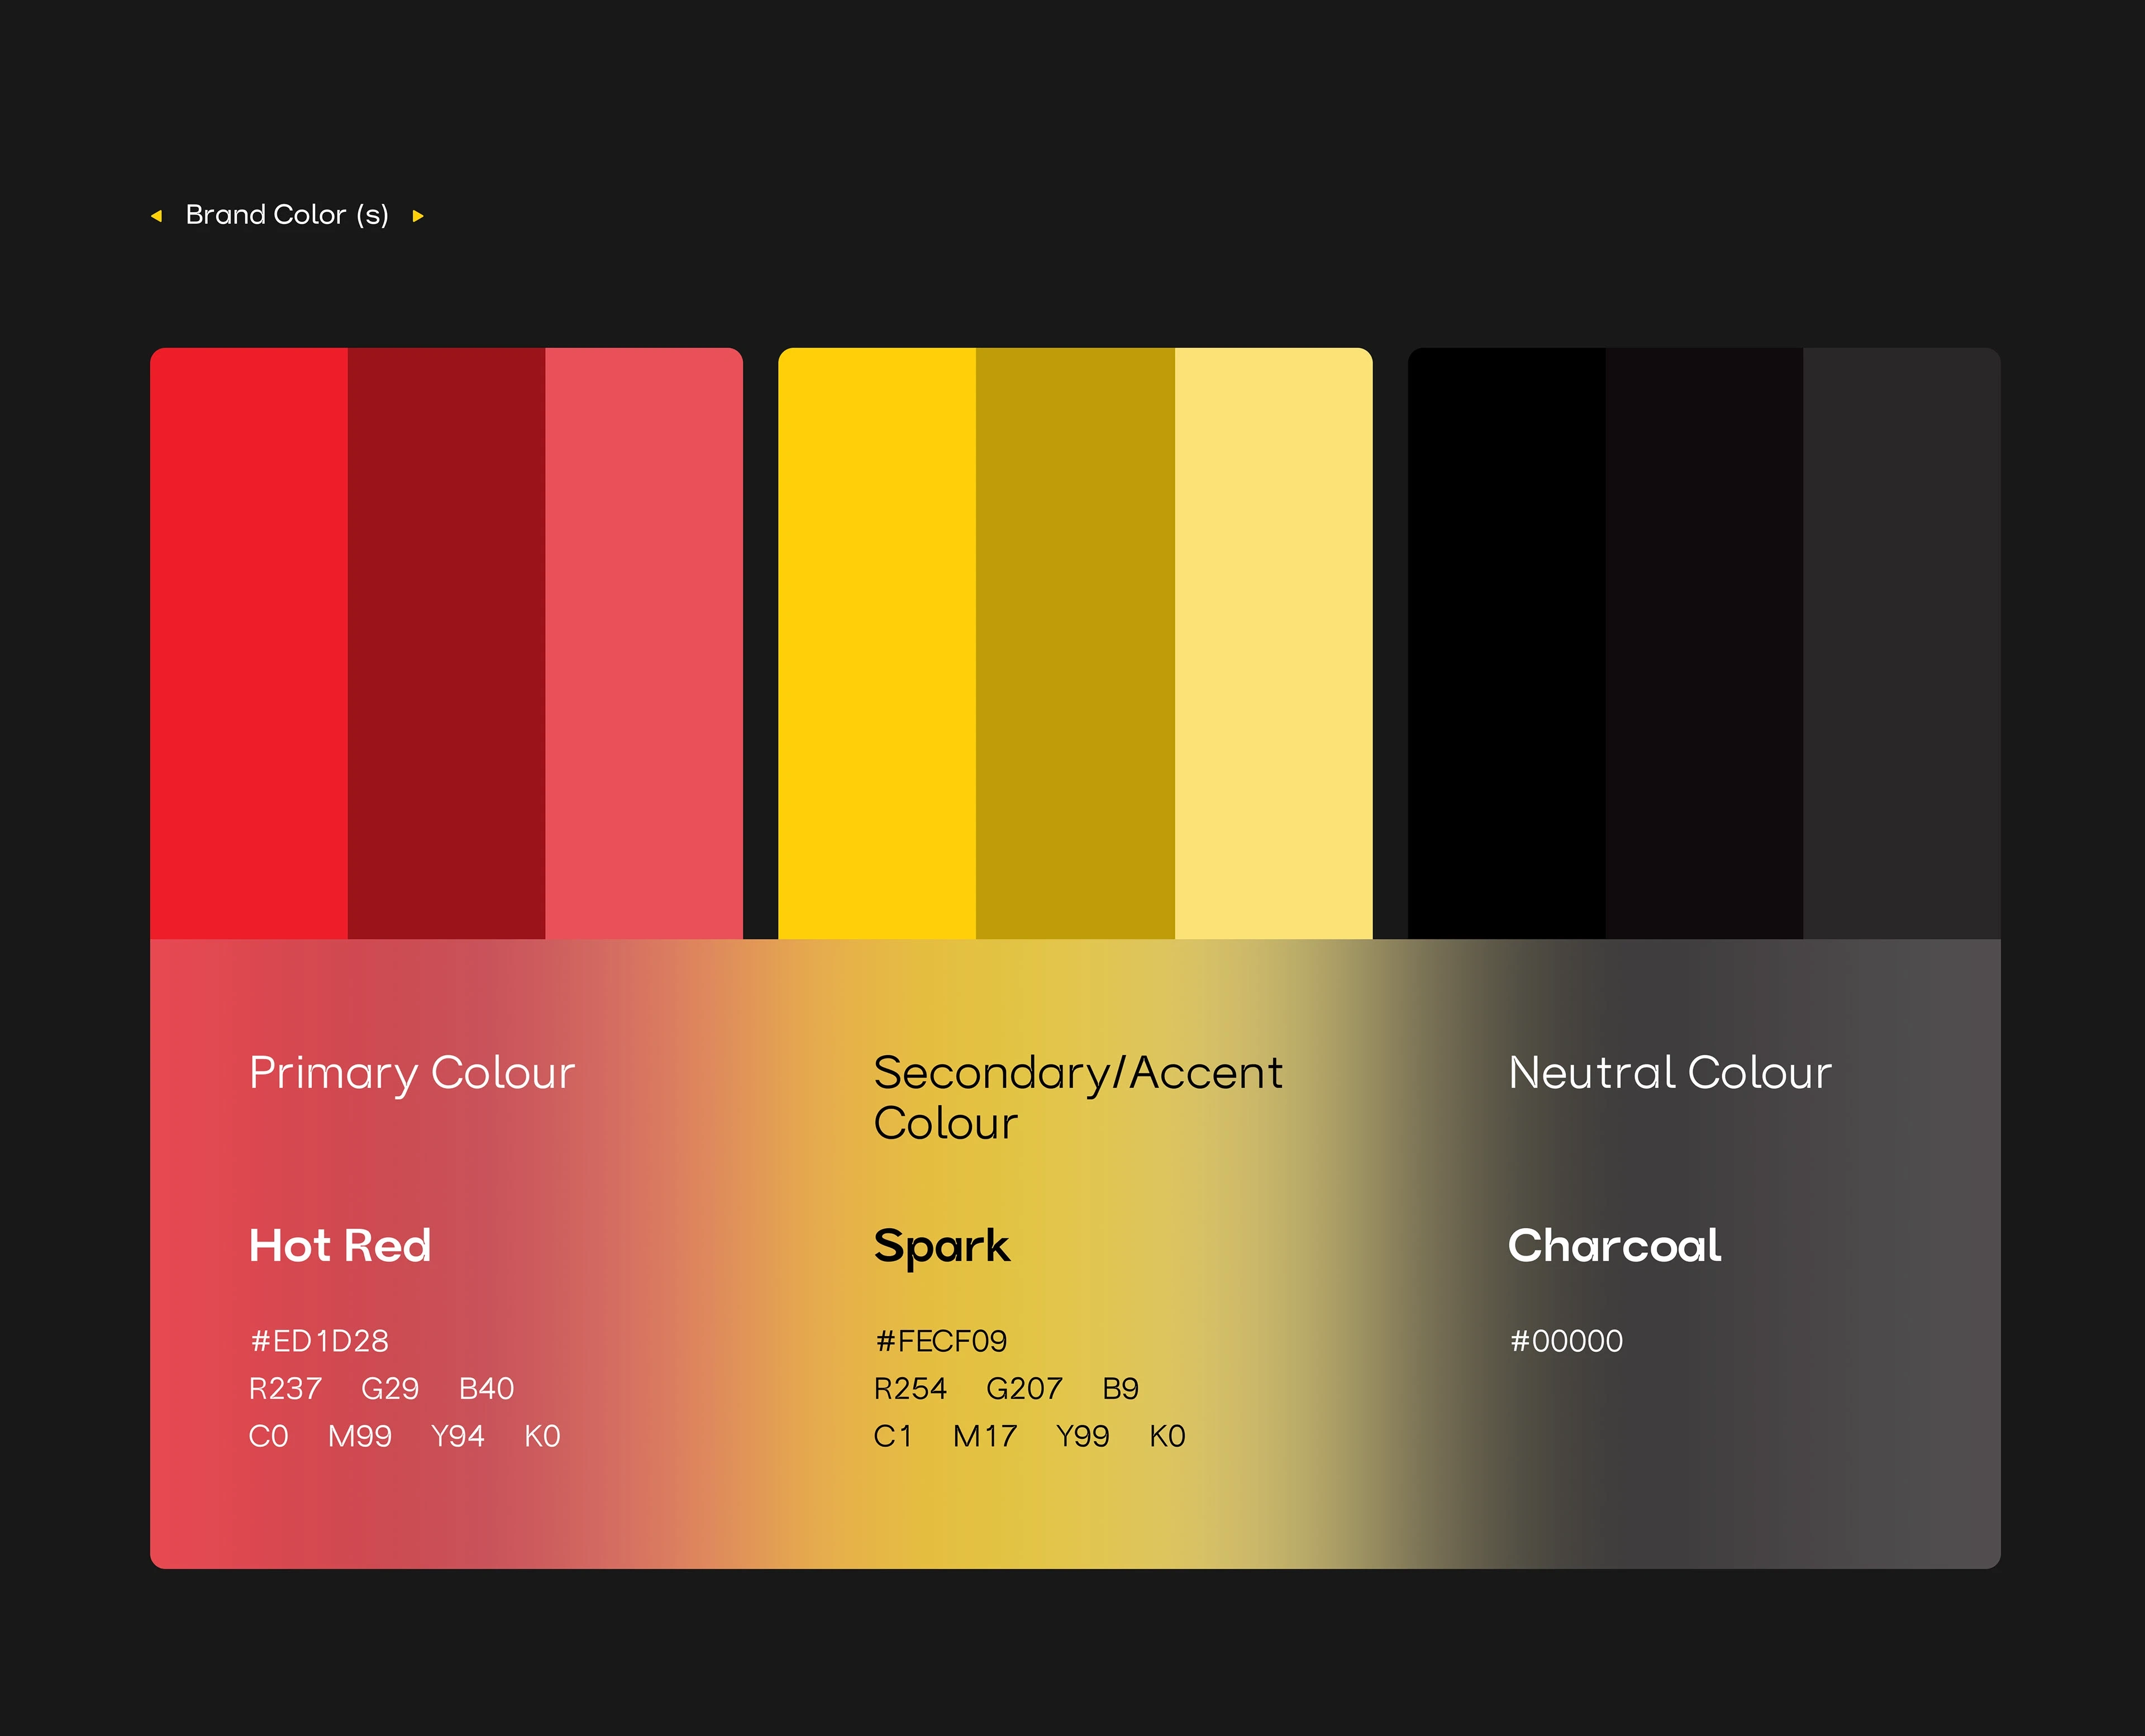Select the light coral red swatch
Image resolution: width=2145 pixels, height=1736 pixels.
[x=643, y=642]
